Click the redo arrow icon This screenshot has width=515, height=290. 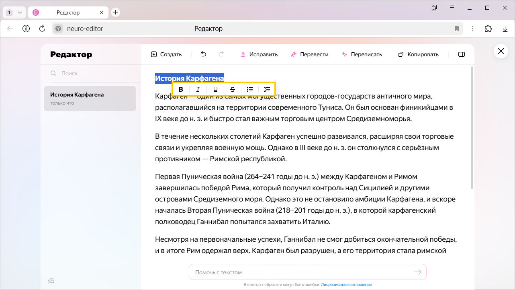click(221, 54)
